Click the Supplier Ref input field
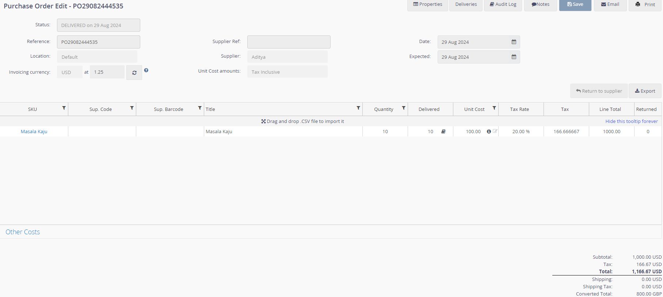The height and width of the screenshot is (297, 663). point(289,42)
